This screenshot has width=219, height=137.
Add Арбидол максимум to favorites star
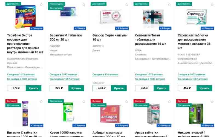tap(126, 101)
